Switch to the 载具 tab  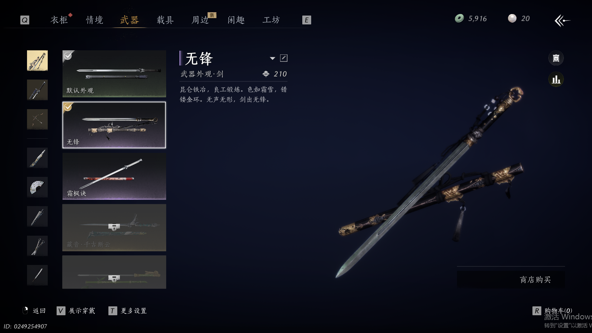point(165,20)
